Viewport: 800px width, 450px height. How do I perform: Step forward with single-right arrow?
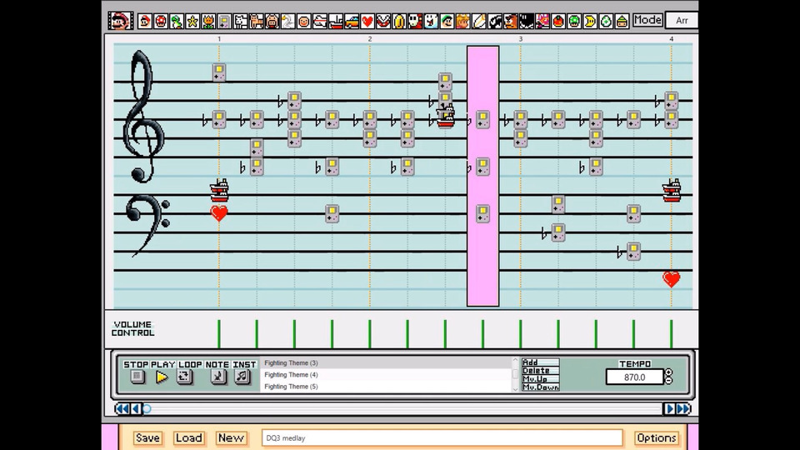pos(669,408)
